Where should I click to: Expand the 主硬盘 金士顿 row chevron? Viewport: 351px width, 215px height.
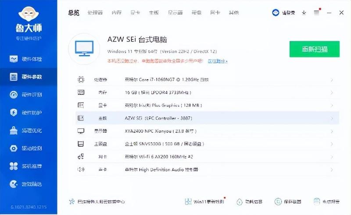(332, 144)
